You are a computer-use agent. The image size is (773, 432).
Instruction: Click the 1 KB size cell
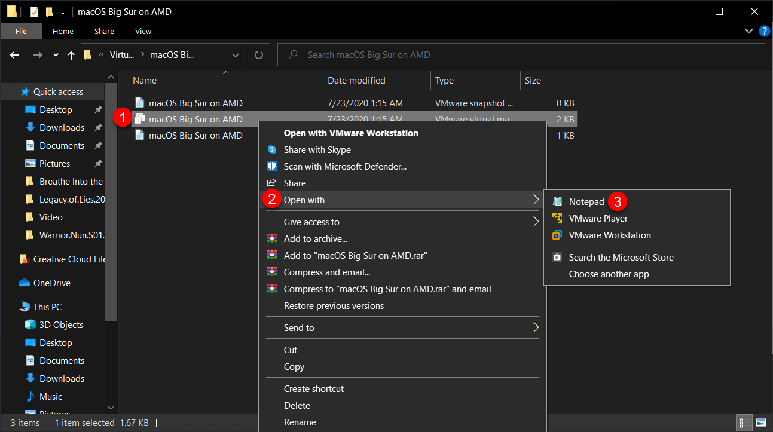point(565,136)
